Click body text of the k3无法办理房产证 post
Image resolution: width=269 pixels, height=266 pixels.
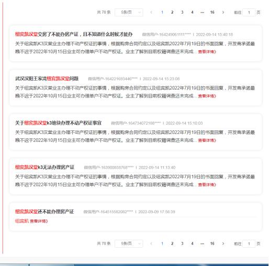[x=135, y=181]
